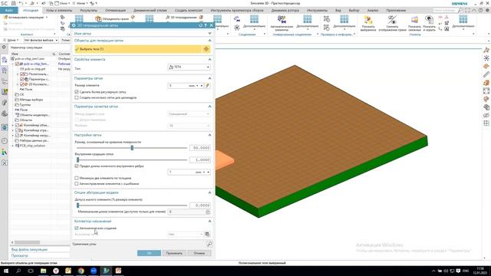This screenshot has width=491, height=276.
Task: Toggle make more regular mesh checkbox
Action: click(x=77, y=92)
